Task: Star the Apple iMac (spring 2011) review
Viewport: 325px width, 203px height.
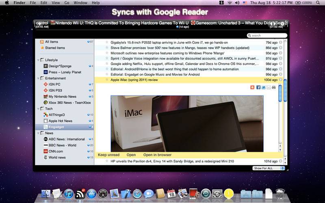Action: (107, 80)
